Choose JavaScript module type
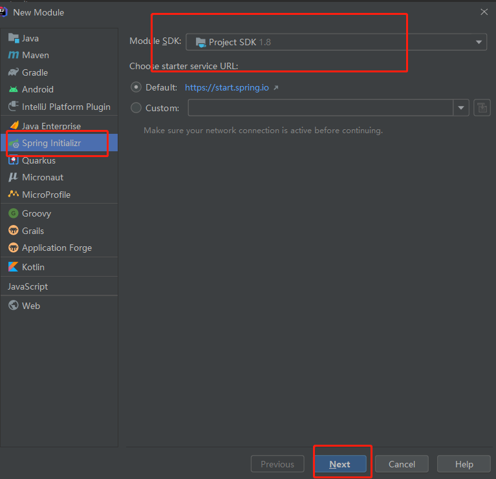 tap(59, 286)
